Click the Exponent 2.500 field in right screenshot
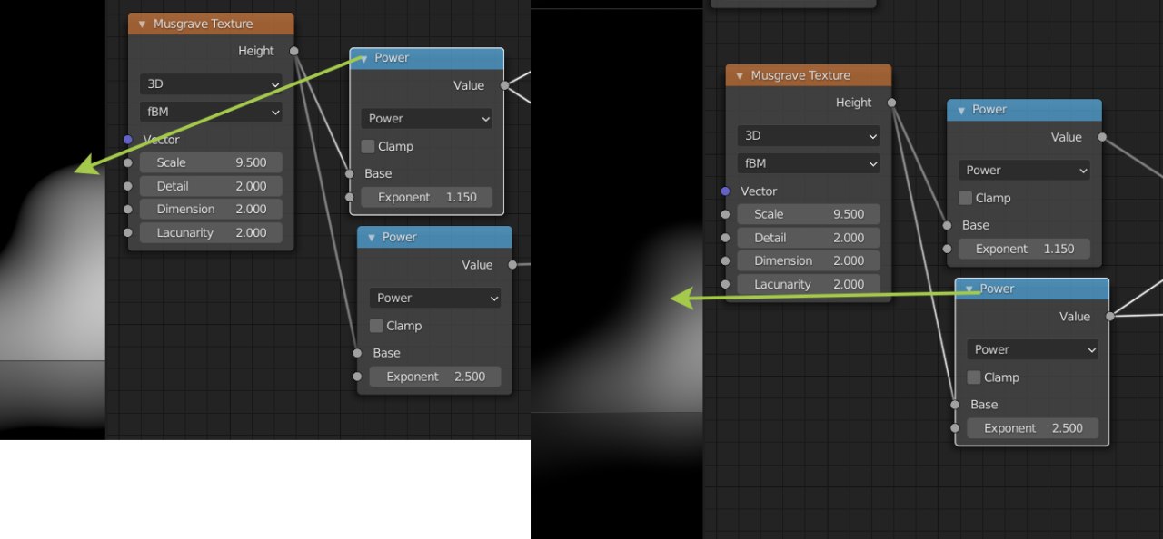1163x539 pixels. click(1033, 428)
